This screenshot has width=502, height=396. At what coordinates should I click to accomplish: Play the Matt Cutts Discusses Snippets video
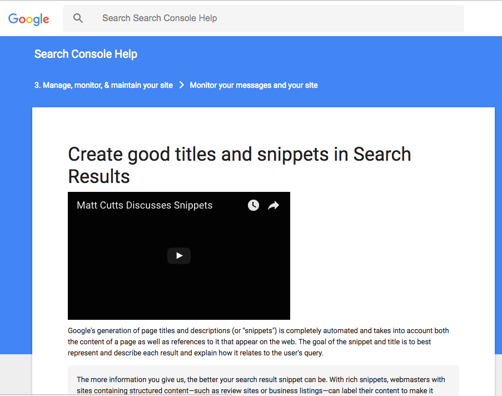pyautogui.click(x=179, y=256)
